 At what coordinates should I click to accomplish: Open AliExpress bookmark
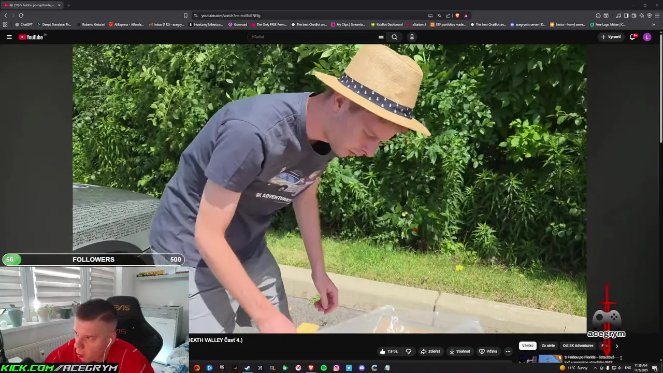126,24
